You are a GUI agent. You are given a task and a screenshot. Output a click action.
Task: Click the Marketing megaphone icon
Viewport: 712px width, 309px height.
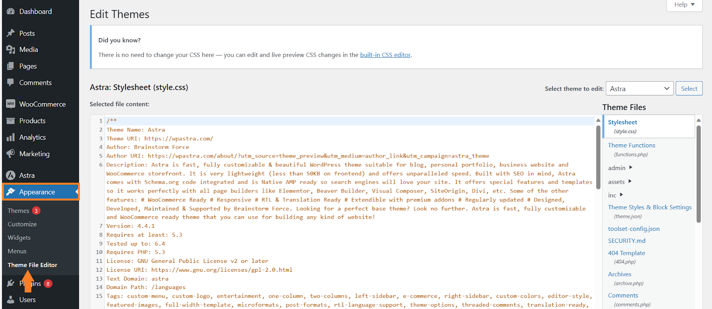click(11, 154)
